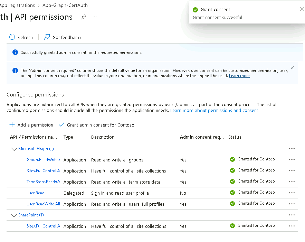Open ellipsis menu for User.ReadWrite.All row
This screenshot has height=242, width=305.
click(x=292, y=204)
